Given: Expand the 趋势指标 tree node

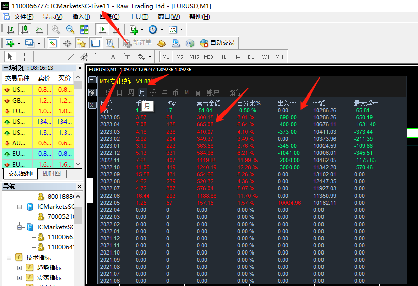Looking at the screenshot, I should coord(19,268).
